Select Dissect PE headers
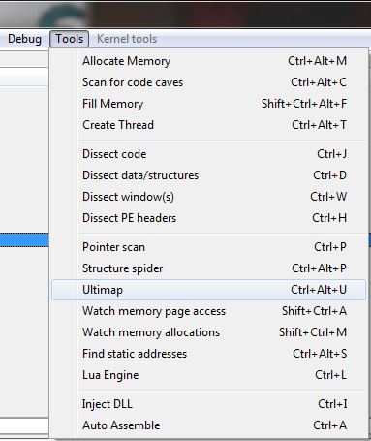The image size is (371, 441). [208, 218]
